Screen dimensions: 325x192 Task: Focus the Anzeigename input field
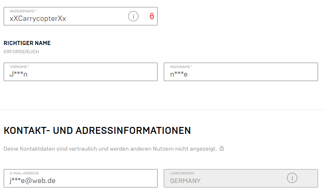point(94,18)
